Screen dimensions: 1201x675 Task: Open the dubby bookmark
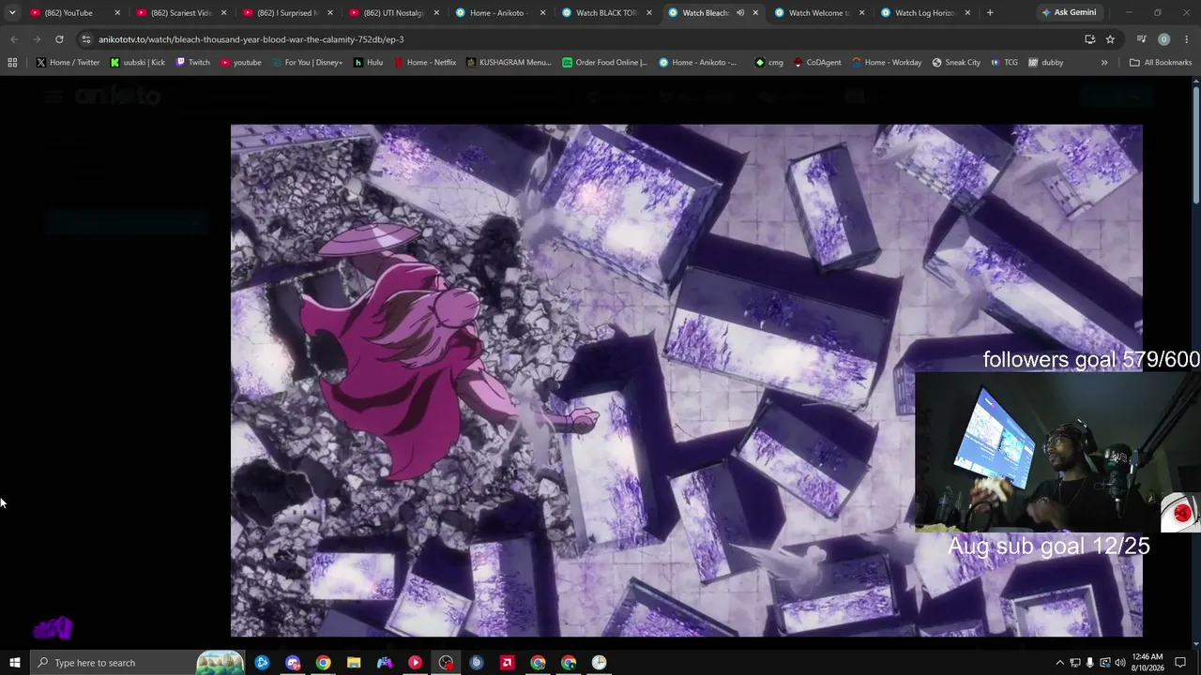[1046, 62]
